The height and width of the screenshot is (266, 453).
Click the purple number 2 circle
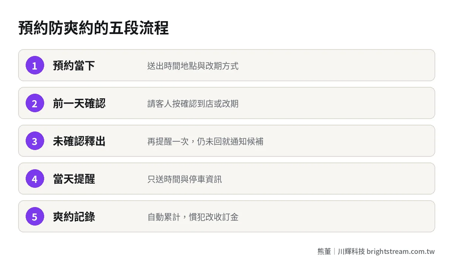(35, 103)
